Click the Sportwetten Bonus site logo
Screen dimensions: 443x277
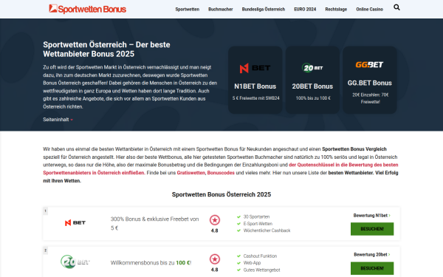point(88,9)
